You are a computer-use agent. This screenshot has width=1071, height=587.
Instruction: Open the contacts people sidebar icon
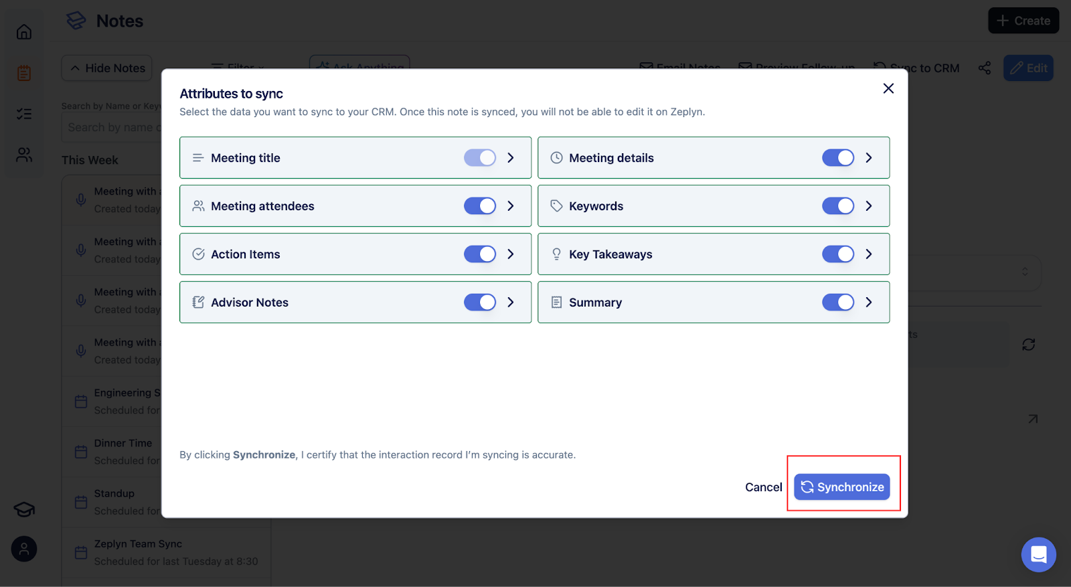(x=24, y=155)
